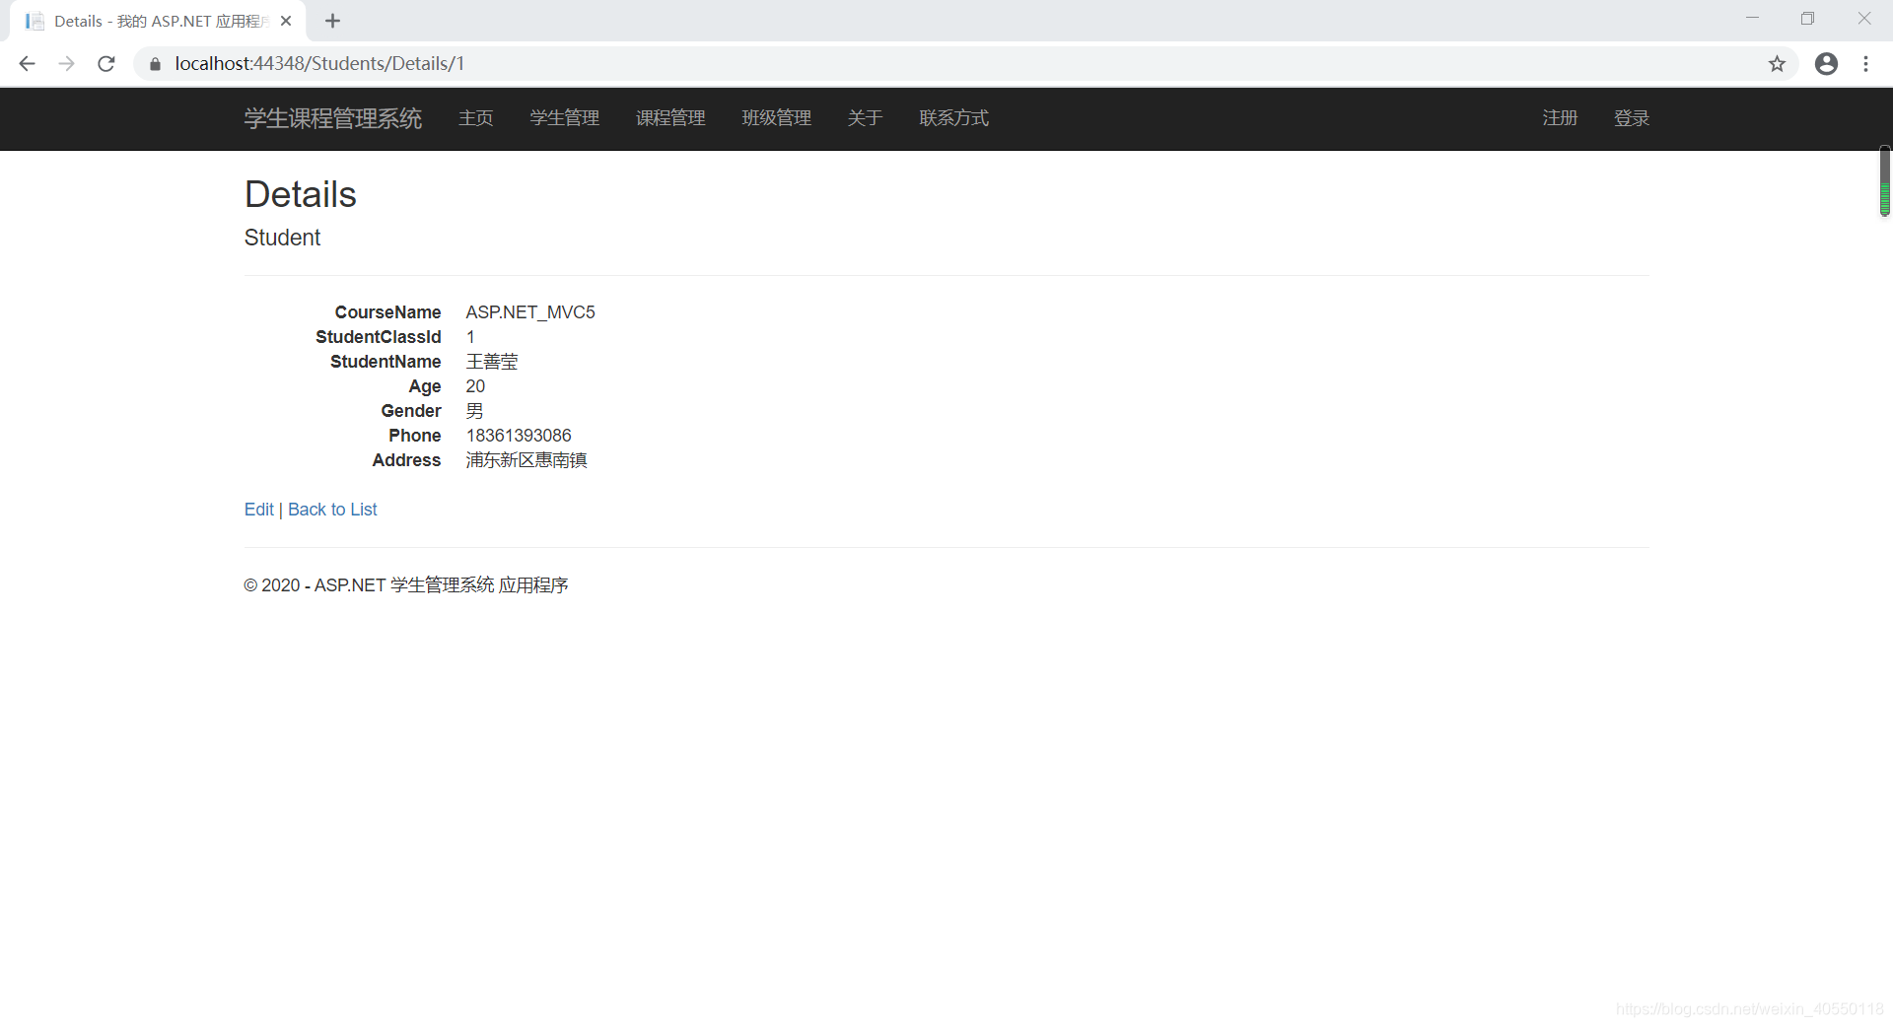Viewport: 1893px width, 1027px height.
Task: Click the Age label
Action: point(425,386)
